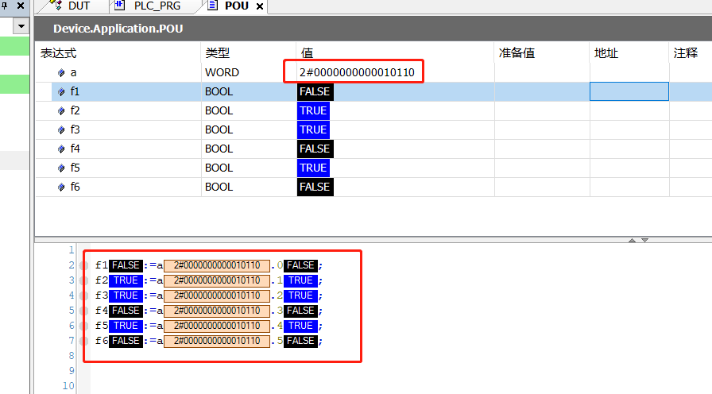
Task: Click the FALSE value of f1 in table
Action: point(315,91)
